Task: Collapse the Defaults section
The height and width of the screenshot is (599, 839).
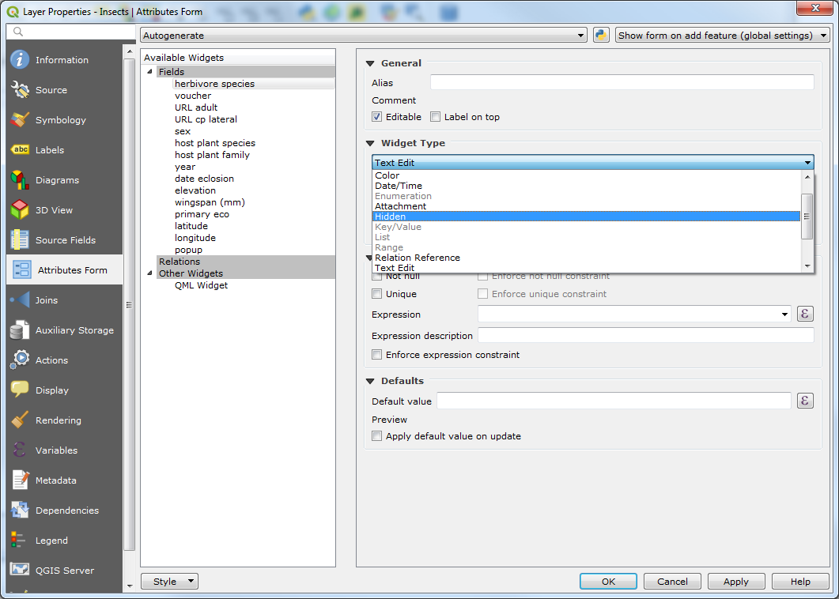Action: [x=370, y=382]
